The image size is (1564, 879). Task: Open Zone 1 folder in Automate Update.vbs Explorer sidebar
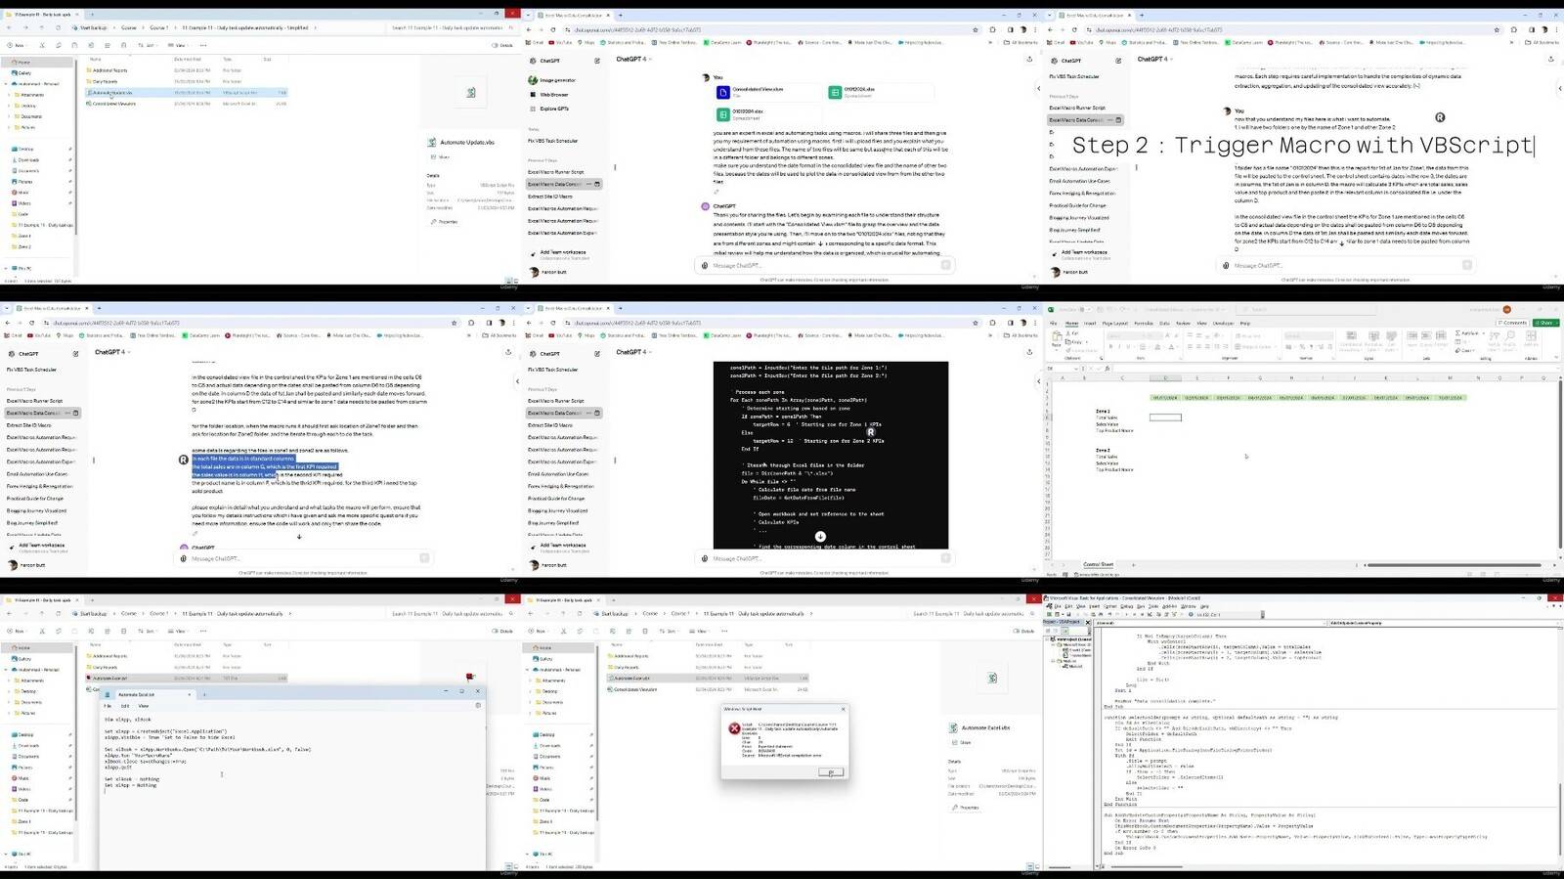click(x=24, y=236)
